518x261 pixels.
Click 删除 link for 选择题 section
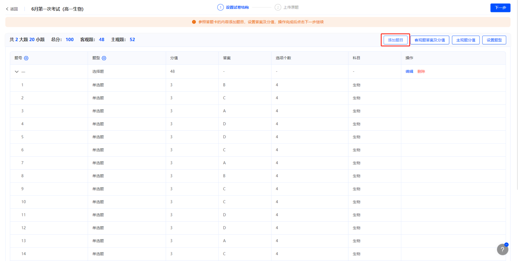point(421,71)
